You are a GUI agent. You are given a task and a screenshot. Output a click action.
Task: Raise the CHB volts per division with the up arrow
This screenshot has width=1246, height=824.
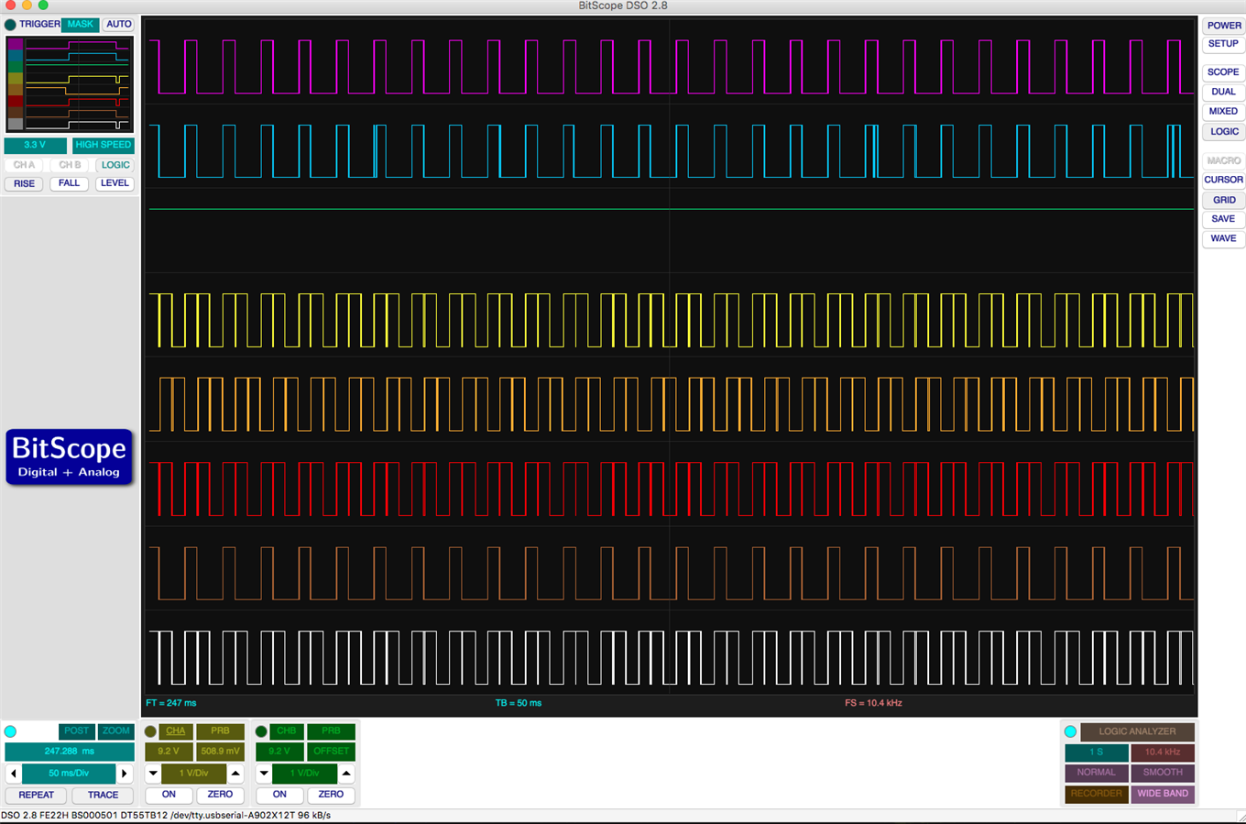[346, 774]
